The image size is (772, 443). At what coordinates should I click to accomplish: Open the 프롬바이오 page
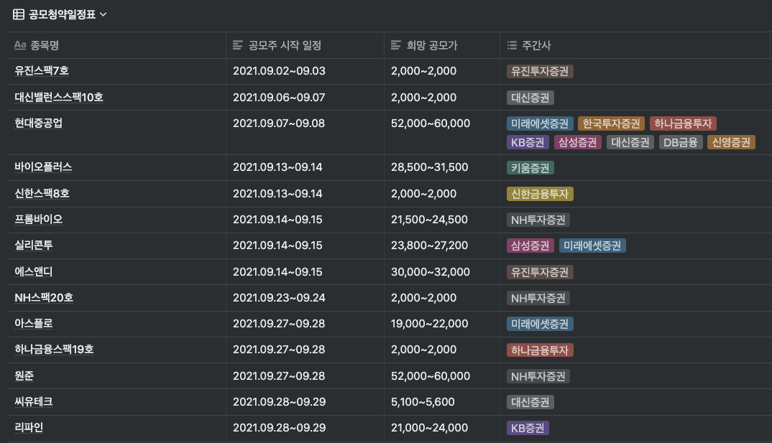[38, 219]
